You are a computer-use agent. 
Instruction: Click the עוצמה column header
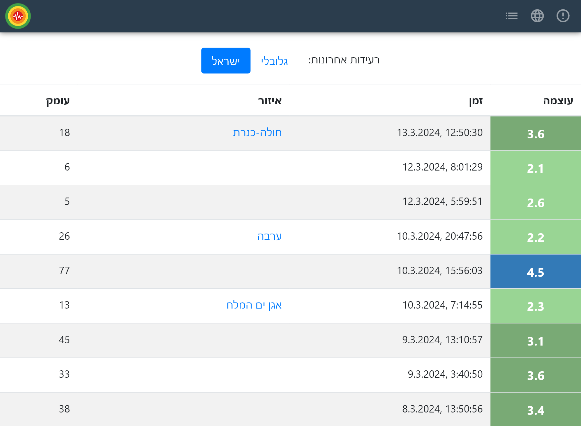pos(558,101)
